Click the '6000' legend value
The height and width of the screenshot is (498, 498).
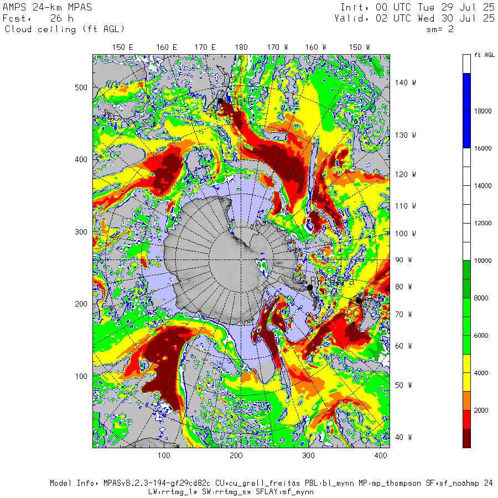pyautogui.click(x=481, y=335)
